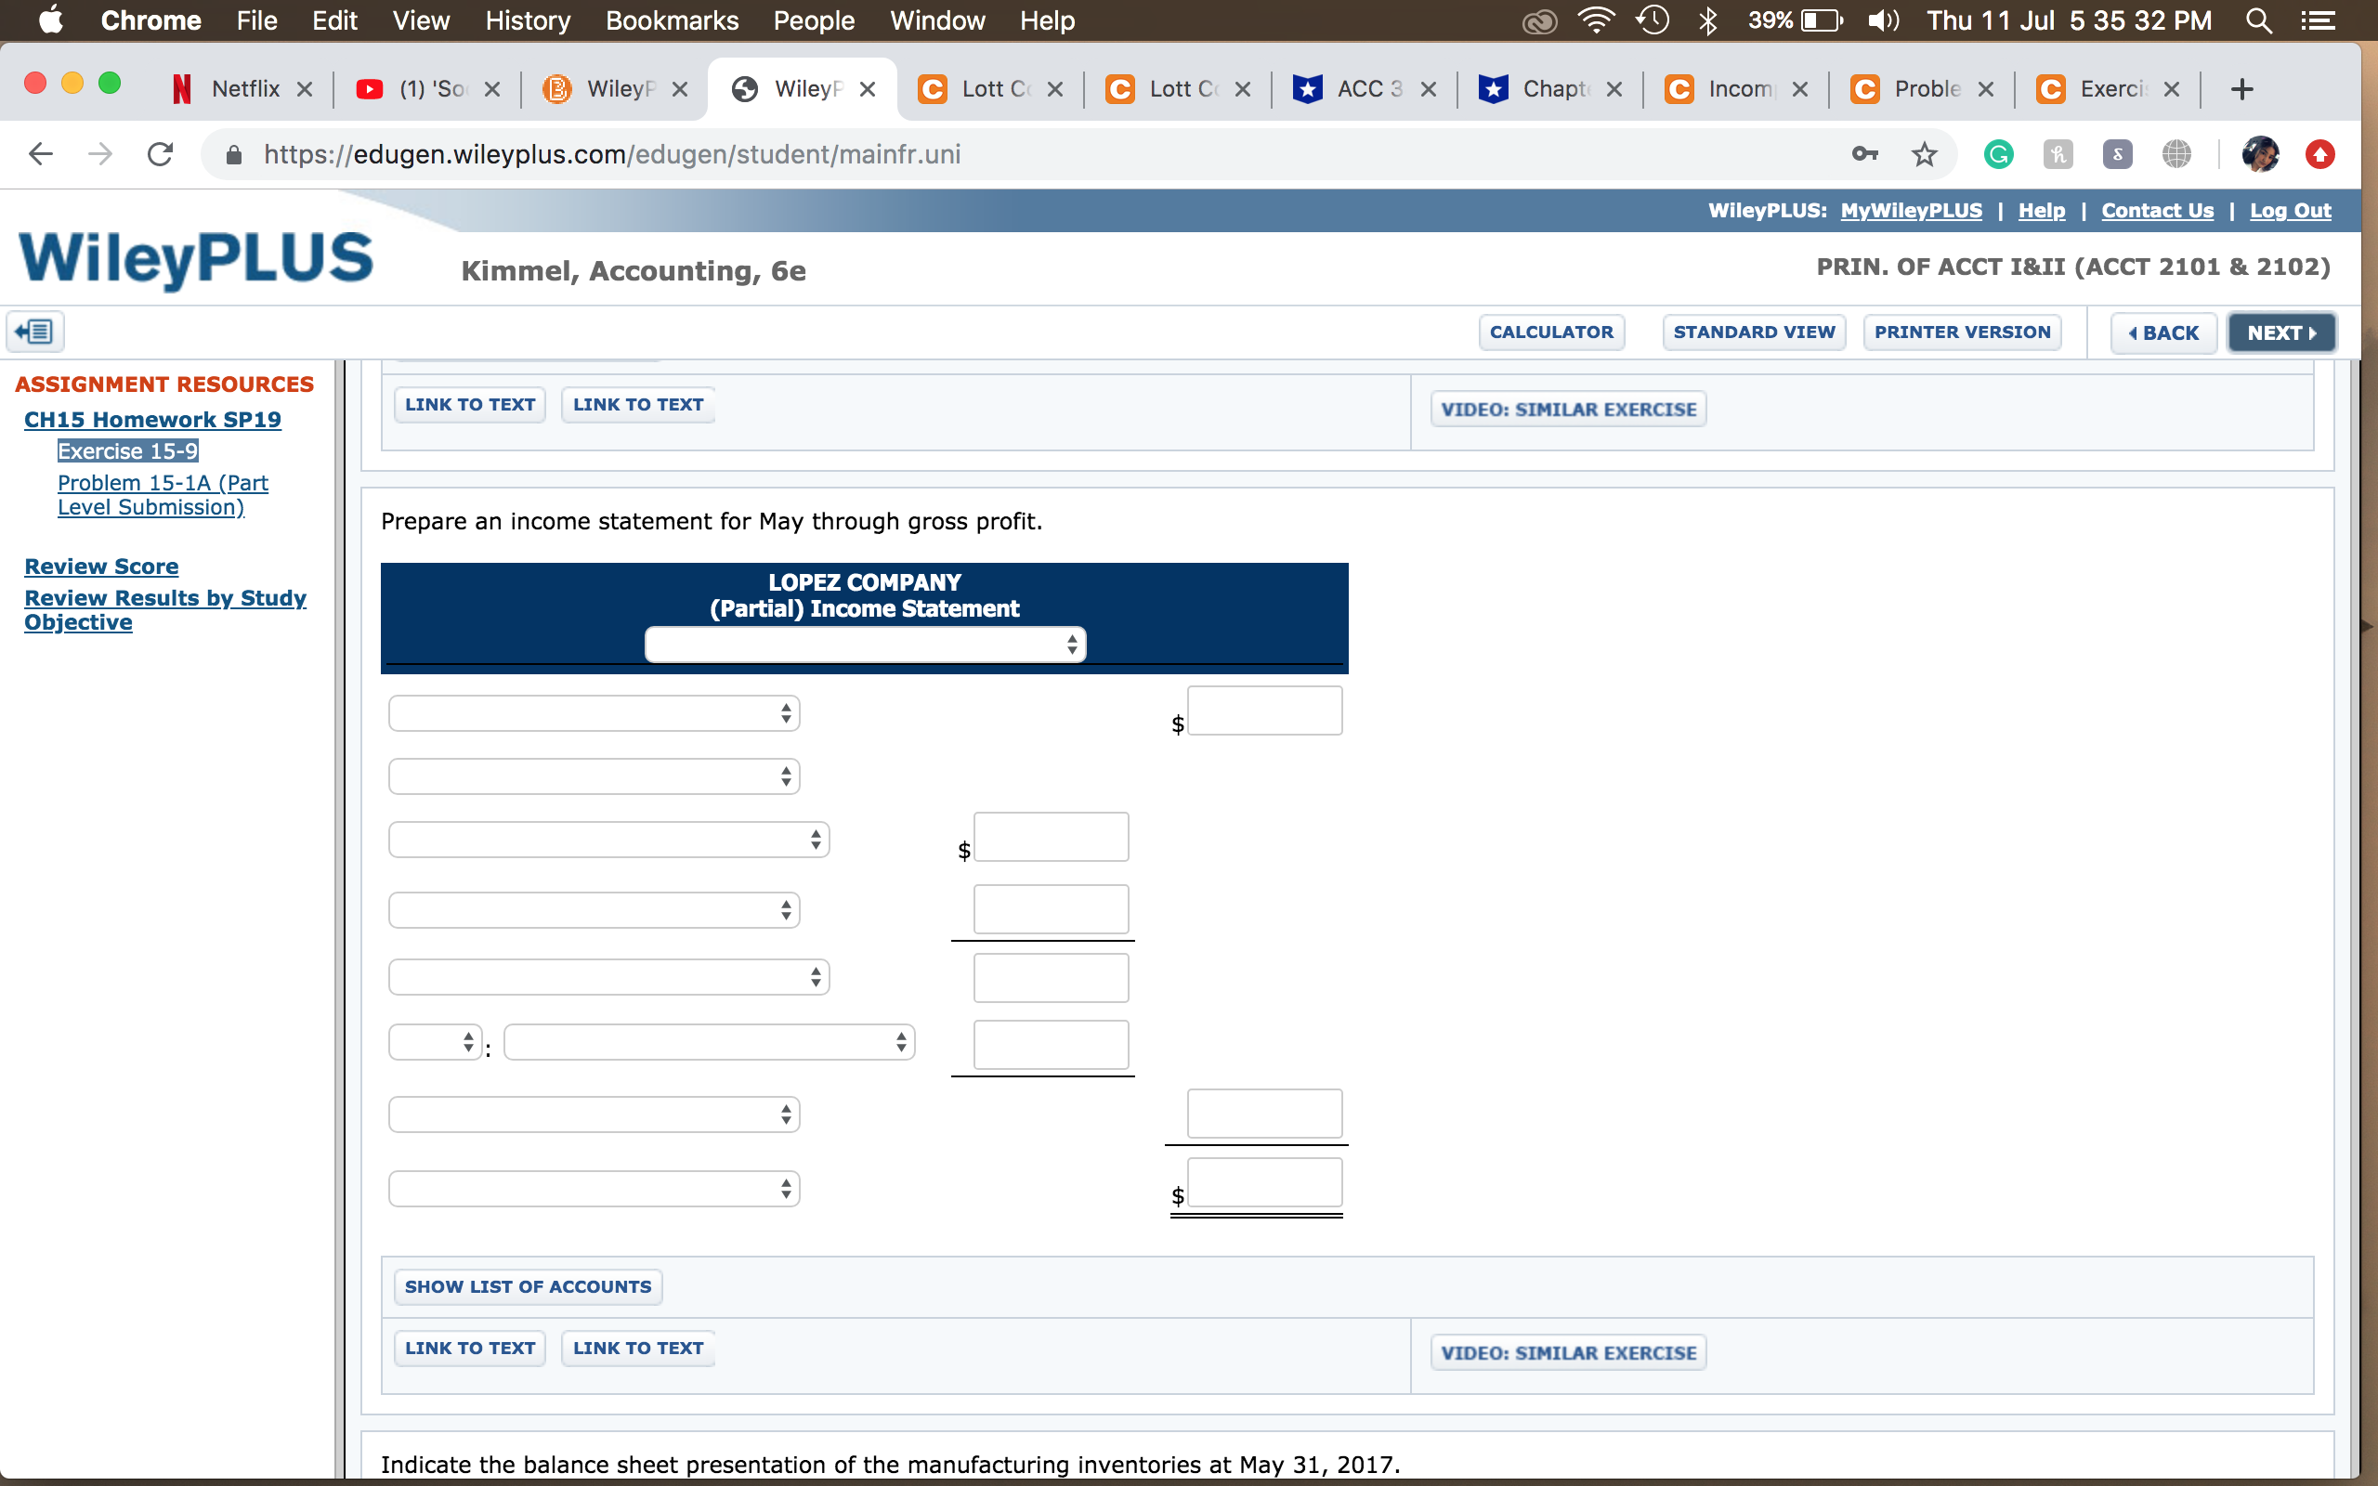Viewport: 2378px width, 1486px height.
Task: Open the small Add/Less prefix dropdown
Action: 435,1042
